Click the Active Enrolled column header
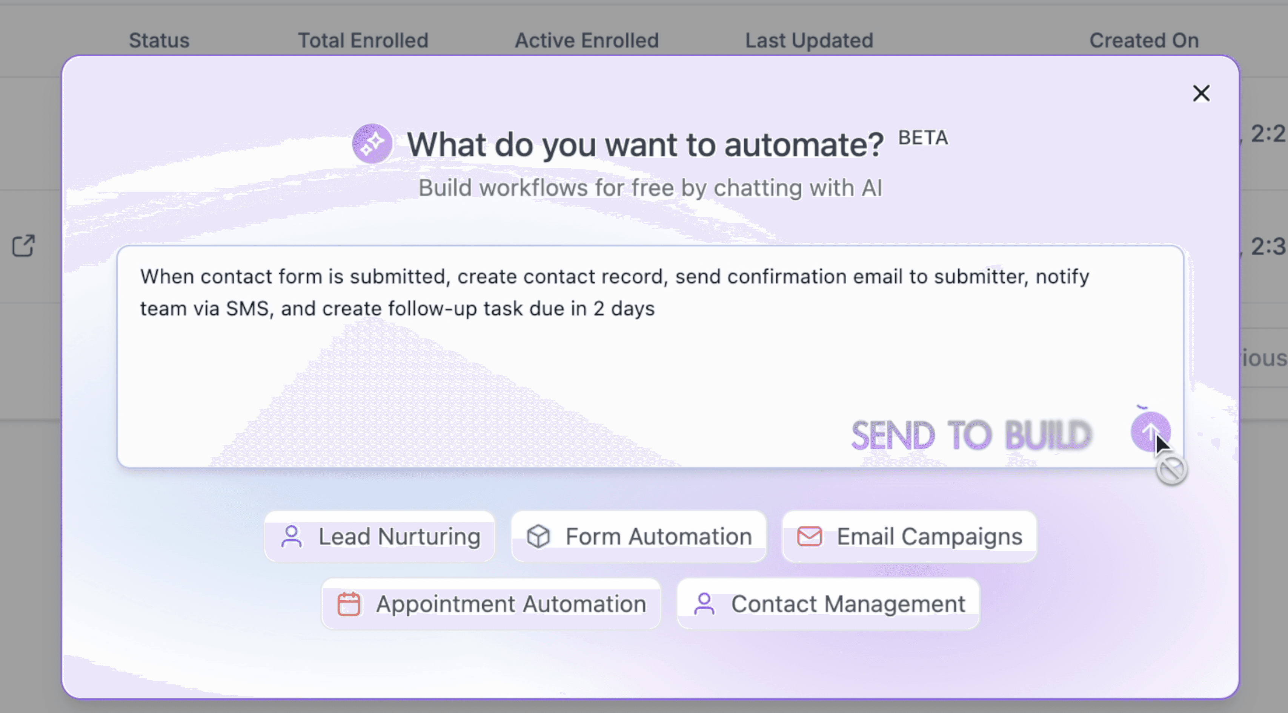Image resolution: width=1288 pixels, height=713 pixels. click(587, 40)
